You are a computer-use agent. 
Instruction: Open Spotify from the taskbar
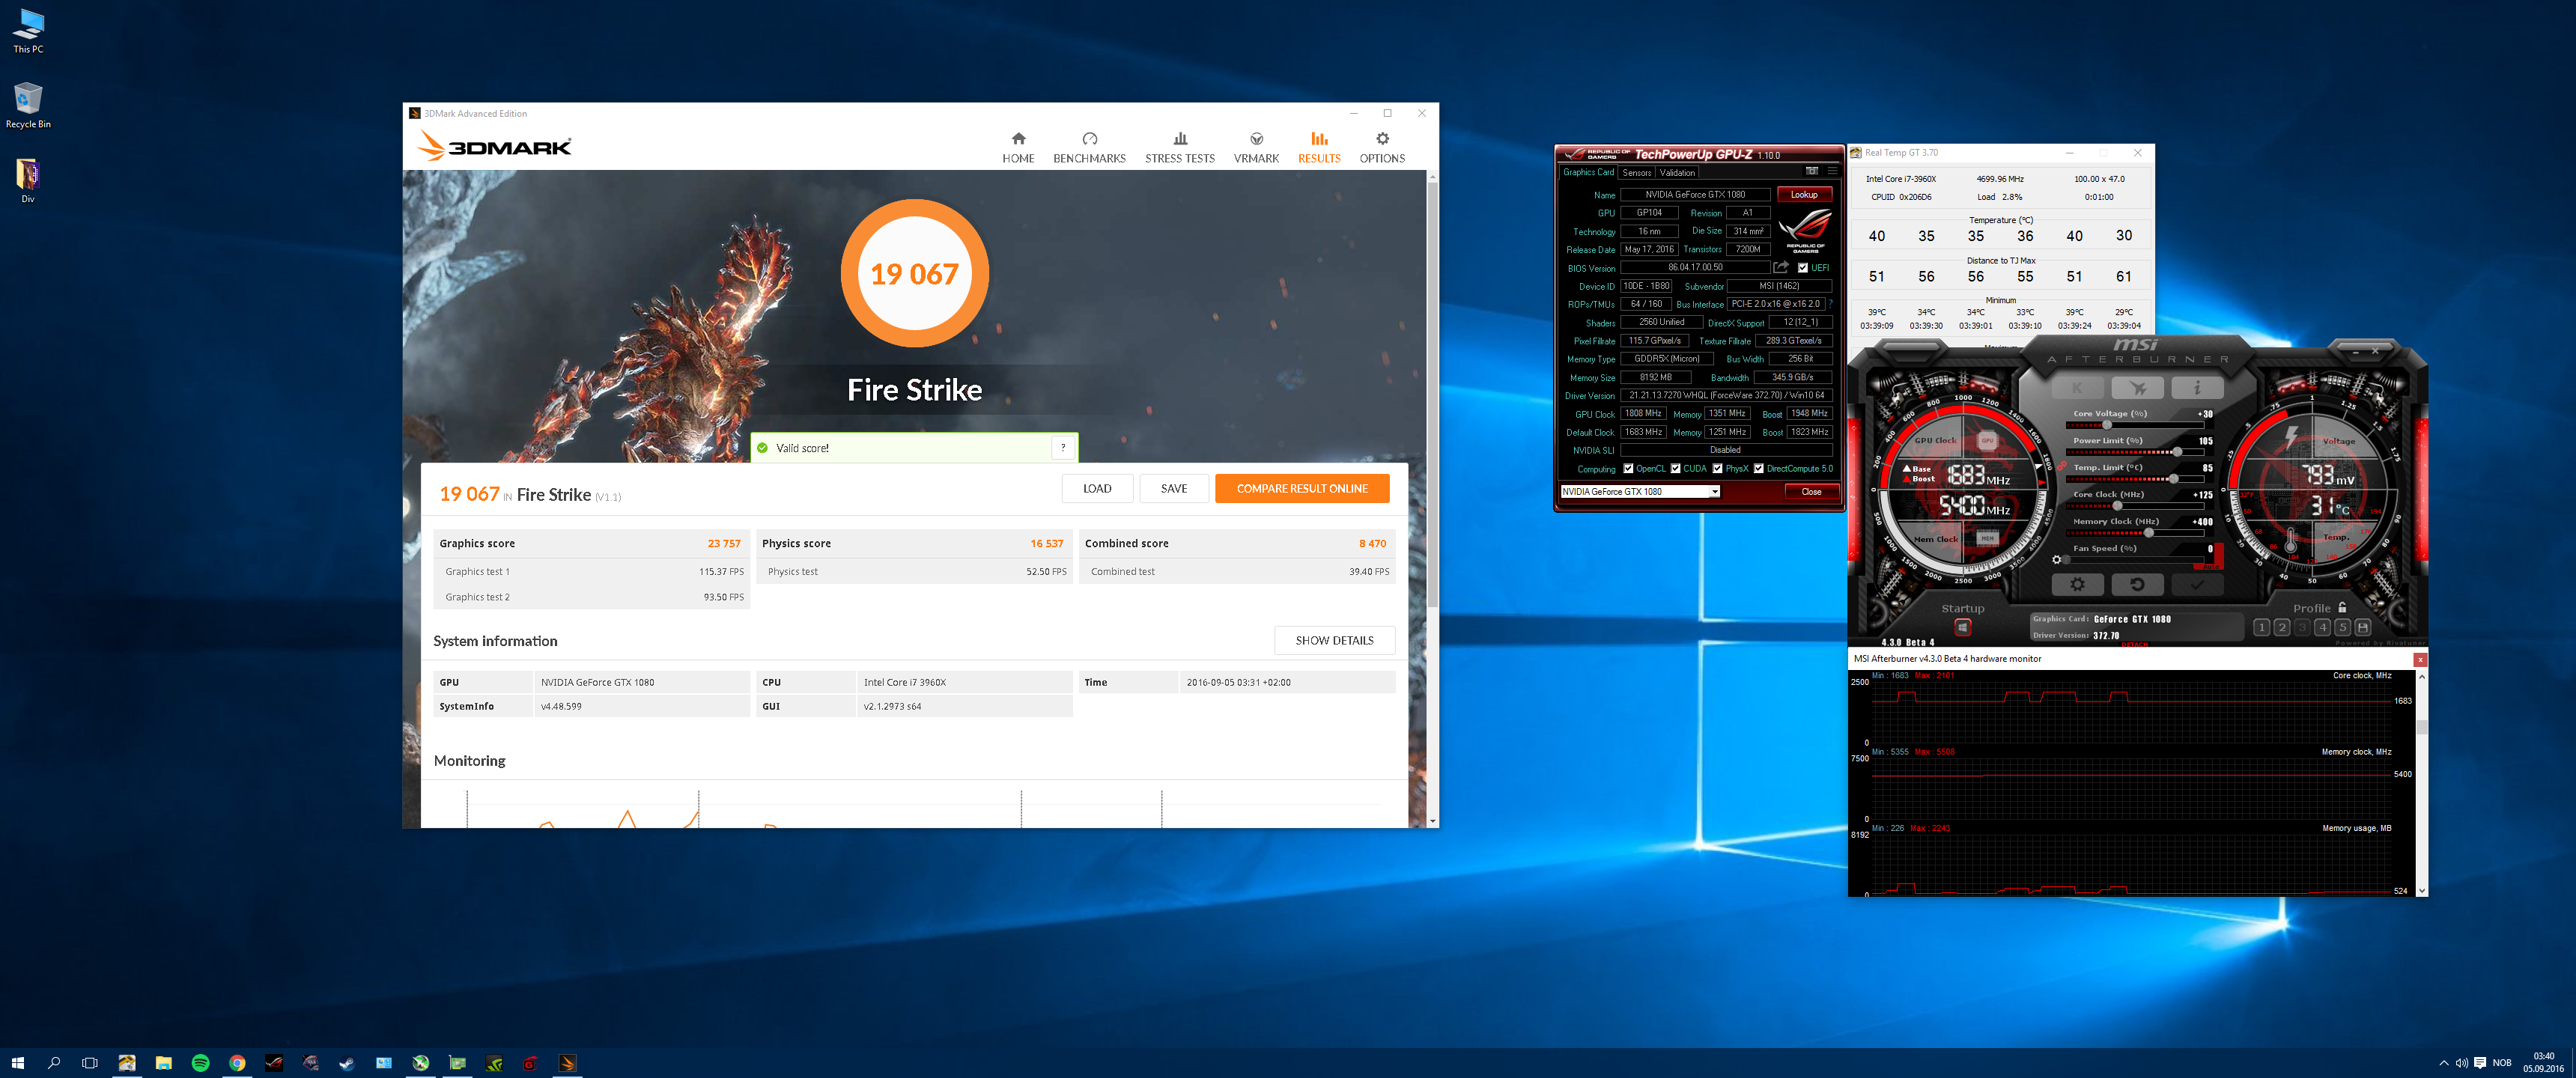[x=200, y=1063]
